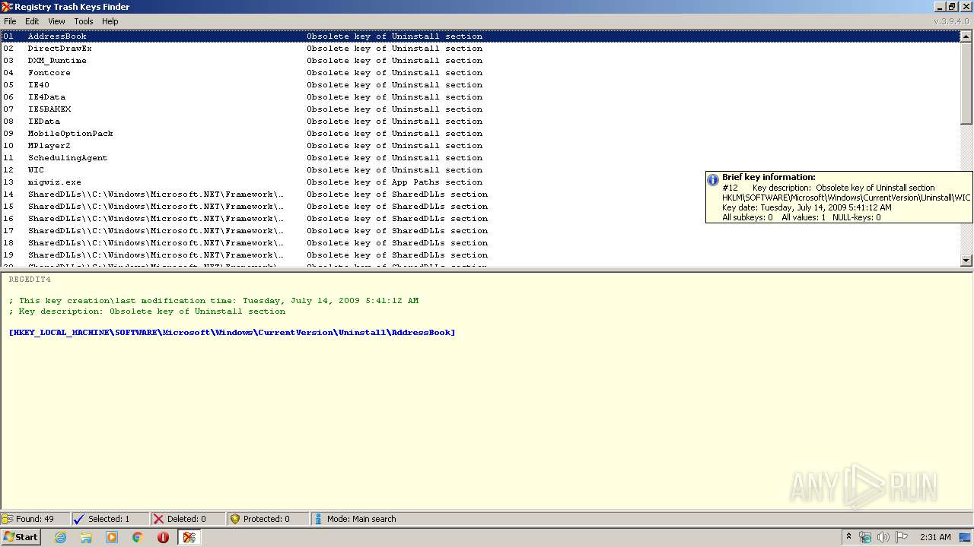
Task: Select the DirectDrawEx row
Action: click(x=480, y=49)
